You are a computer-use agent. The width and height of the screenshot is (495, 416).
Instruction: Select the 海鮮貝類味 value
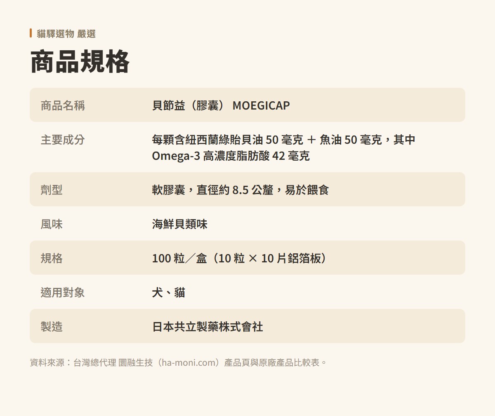click(179, 224)
